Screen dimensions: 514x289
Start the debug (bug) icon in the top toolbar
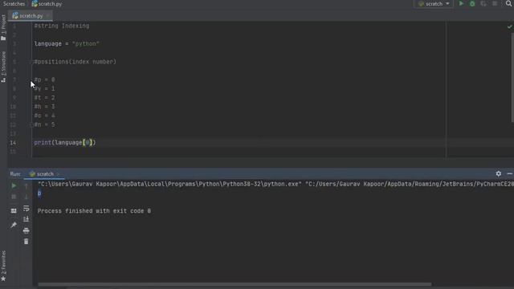472,3
